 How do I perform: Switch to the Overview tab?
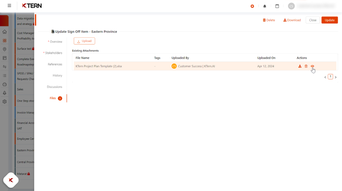[56, 42]
